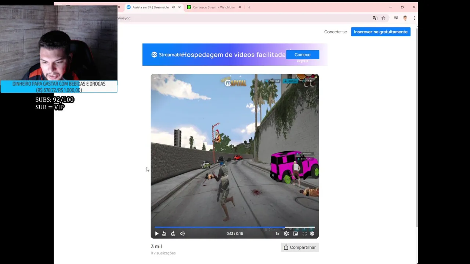Click 'Hospedagem de vídeos facilitada' banner text
470x264 pixels.
tap(234, 55)
